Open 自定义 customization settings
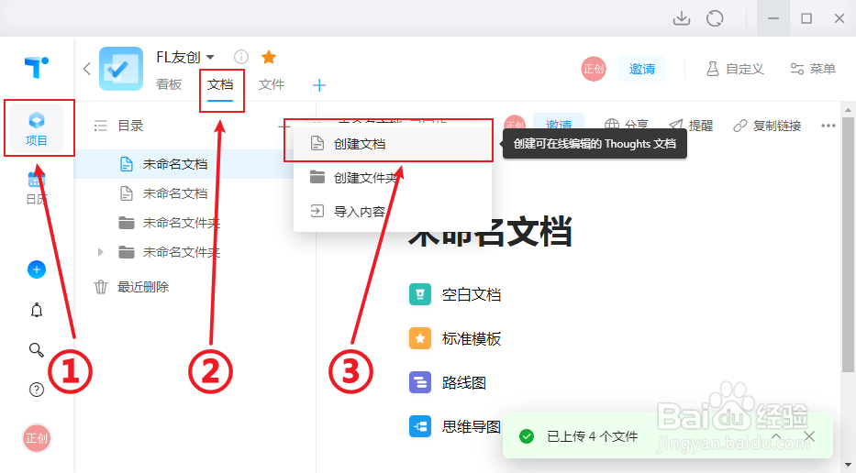Image resolution: width=856 pixels, height=473 pixels. pos(735,69)
